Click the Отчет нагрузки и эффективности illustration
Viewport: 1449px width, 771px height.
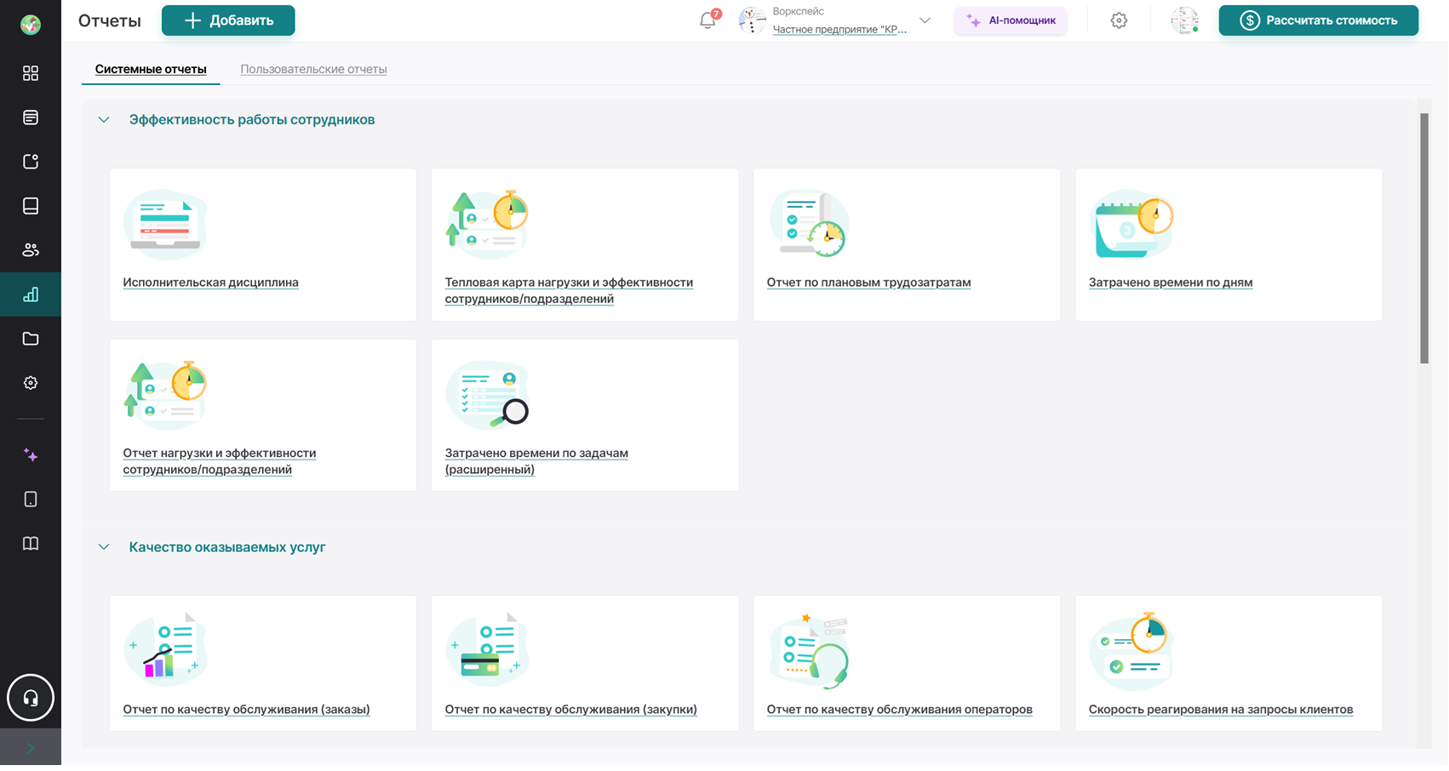(165, 395)
